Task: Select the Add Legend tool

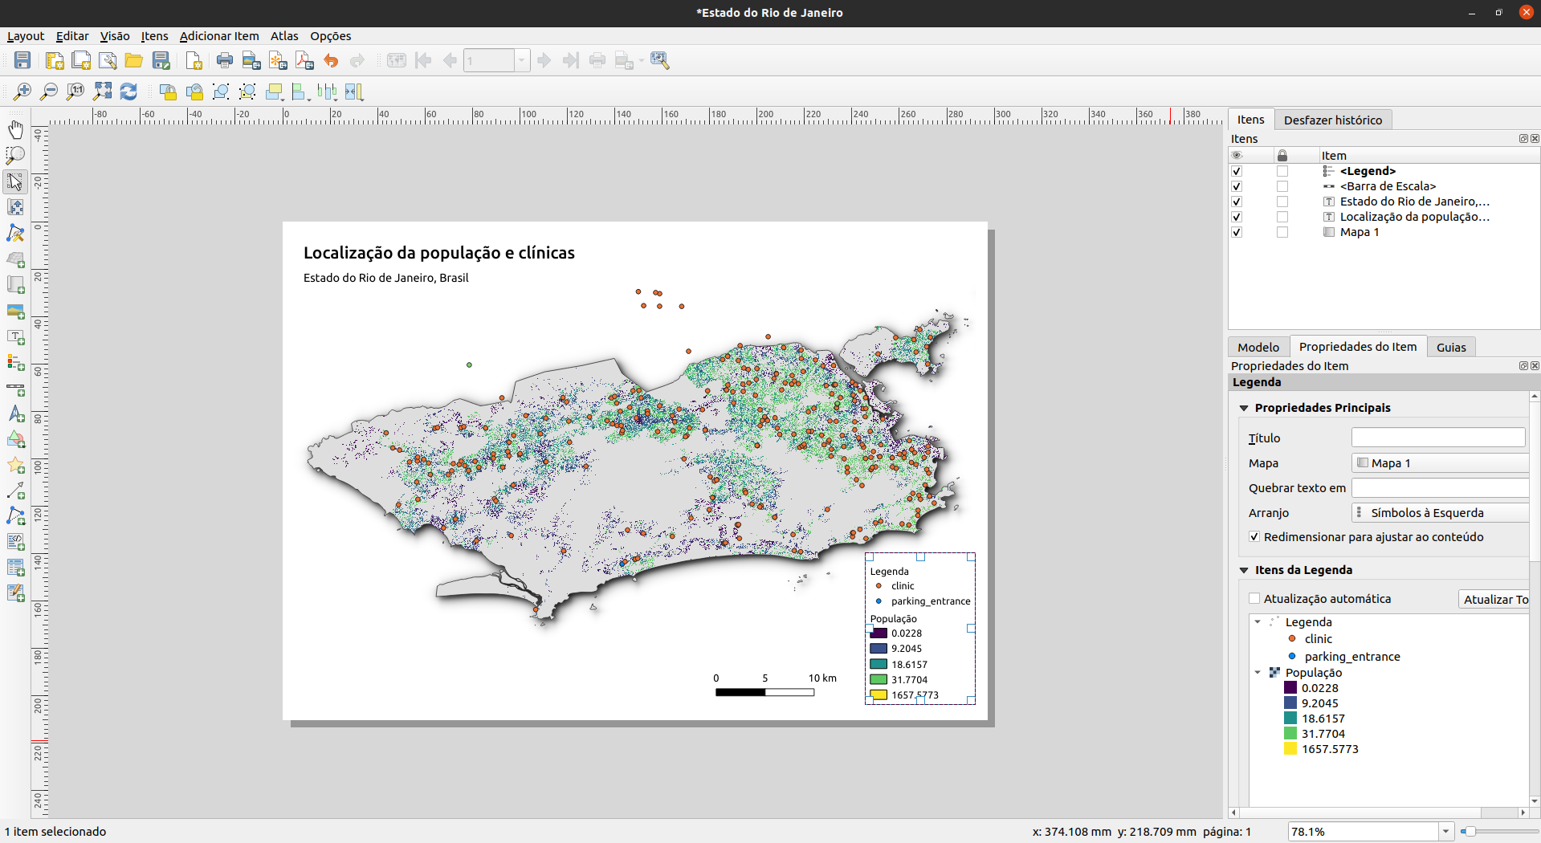Action: coord(15,363)
